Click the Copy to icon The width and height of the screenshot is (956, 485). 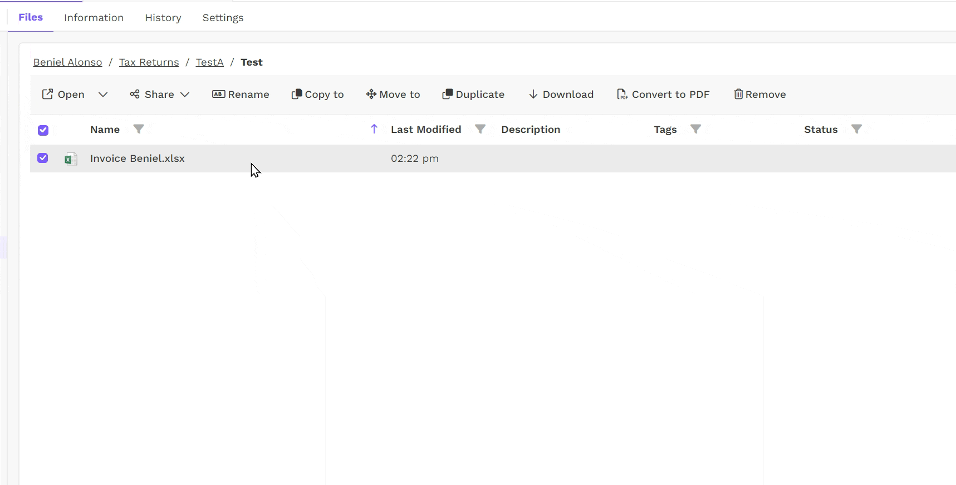point(297,95)
